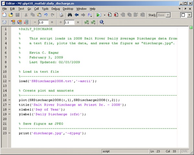This screenshot has width=194, height=155.
Task: Click the Evaluate cell and advance icon
Action: click(x=19, y=22)
